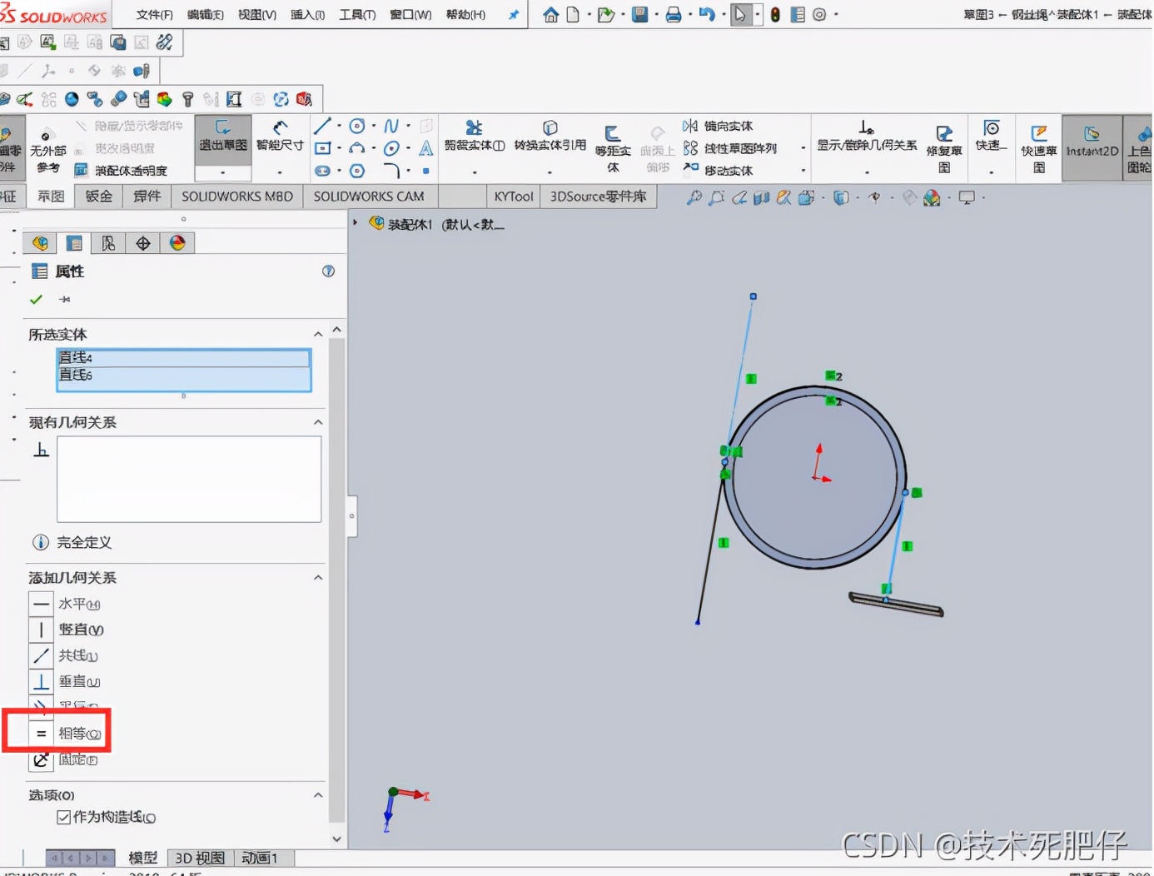The height and width of the screenshot is (876, 1154).
Task: Open the 工具(T) menu
Action: (356, 14)
